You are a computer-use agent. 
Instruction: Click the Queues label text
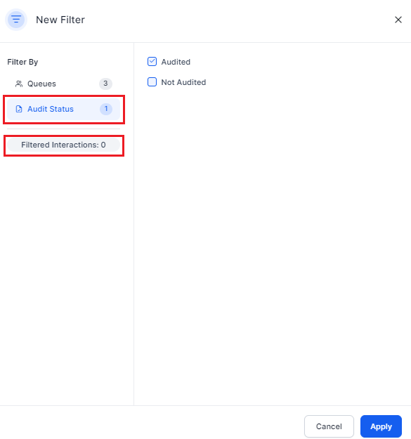point(41,84)
